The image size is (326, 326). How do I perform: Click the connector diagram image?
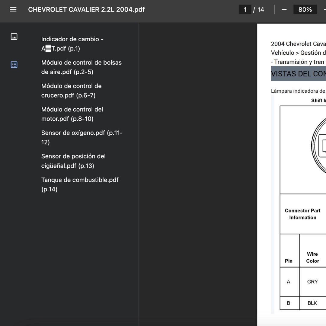(x=318, y=146)
